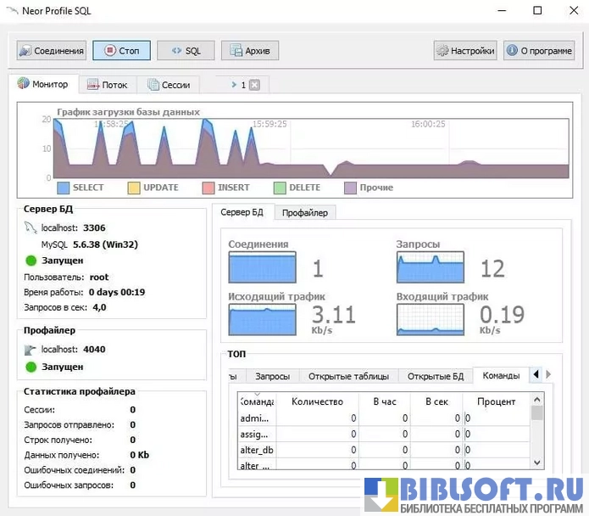Screen dimensions: 589x516
Task: Select the Запросы tab in ТОП section
Action: tap(272, 376)
